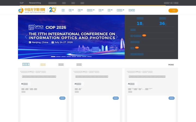This screenshot has height=122, width=196.
Task: Click third card authors line with 1,2 superscripts
Action: tap(140, 89)
